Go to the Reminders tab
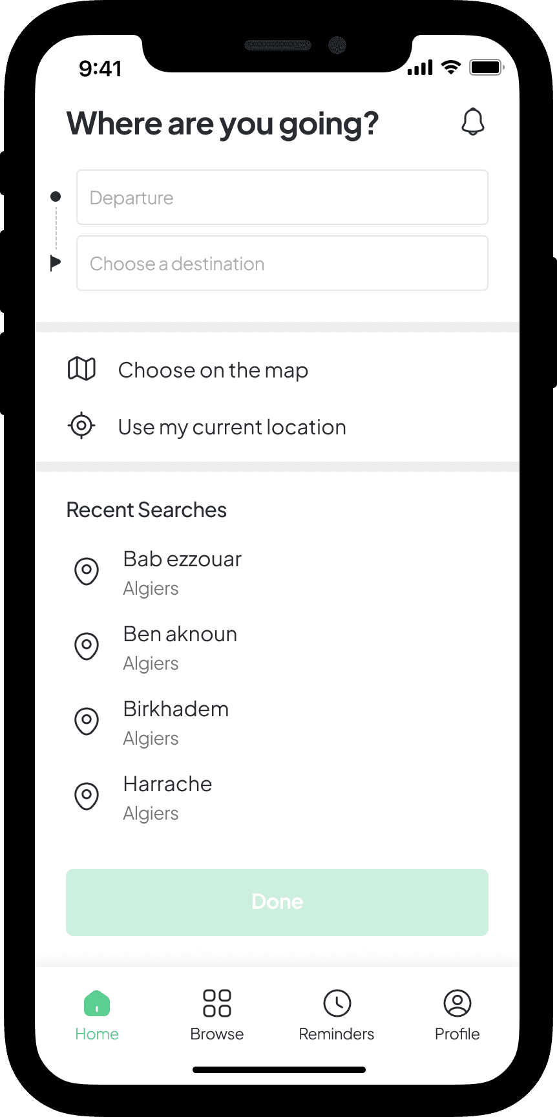 point(337,1016)
